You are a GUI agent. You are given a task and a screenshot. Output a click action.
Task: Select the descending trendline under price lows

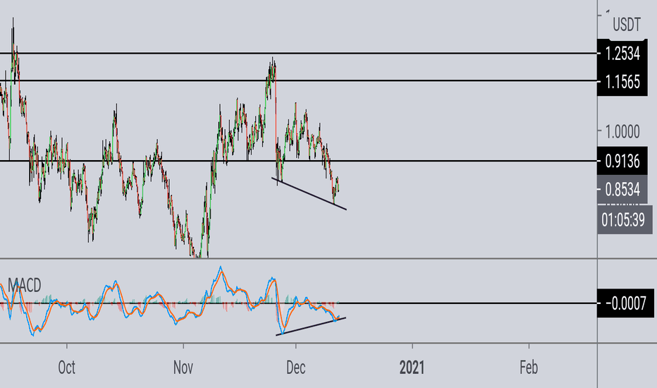tap(309, 194)
